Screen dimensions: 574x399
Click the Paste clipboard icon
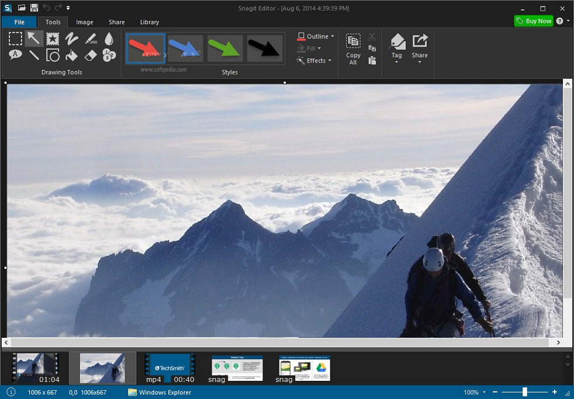[372, 60]
